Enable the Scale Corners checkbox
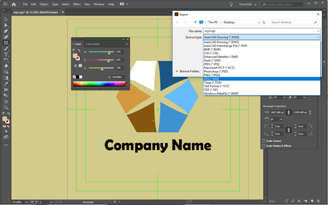Screen dimensions: 328x205 (264, 141)
